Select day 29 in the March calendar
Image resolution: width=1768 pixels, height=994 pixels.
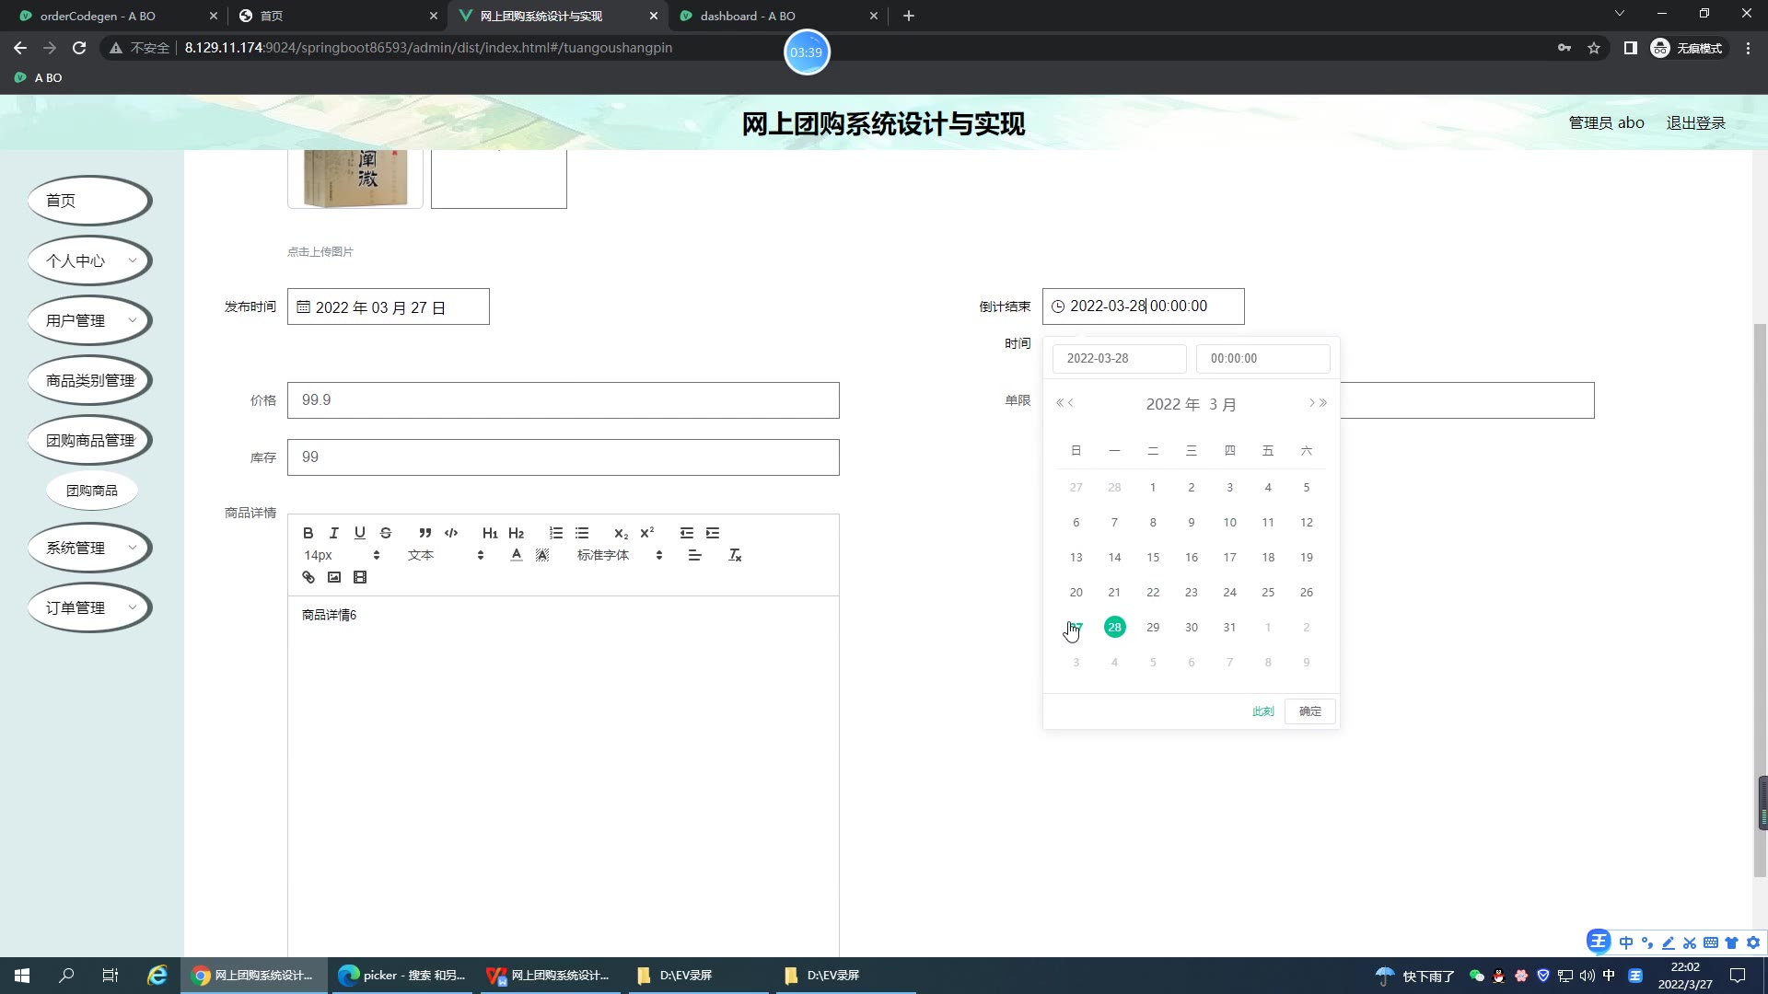coord(1153,627)
